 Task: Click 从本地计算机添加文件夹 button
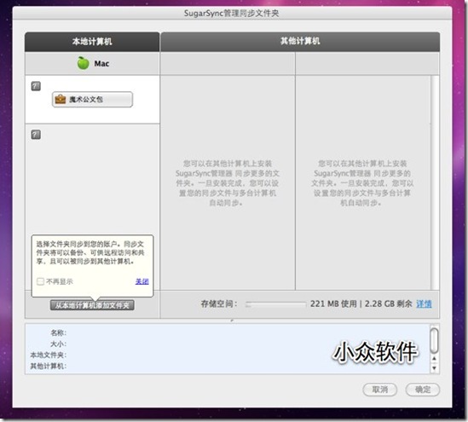(92, 305)
